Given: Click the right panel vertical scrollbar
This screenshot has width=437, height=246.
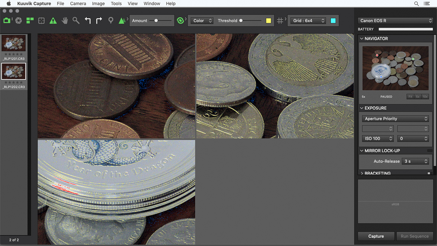Looking at the screenshot, I should (x=434, y=101).
